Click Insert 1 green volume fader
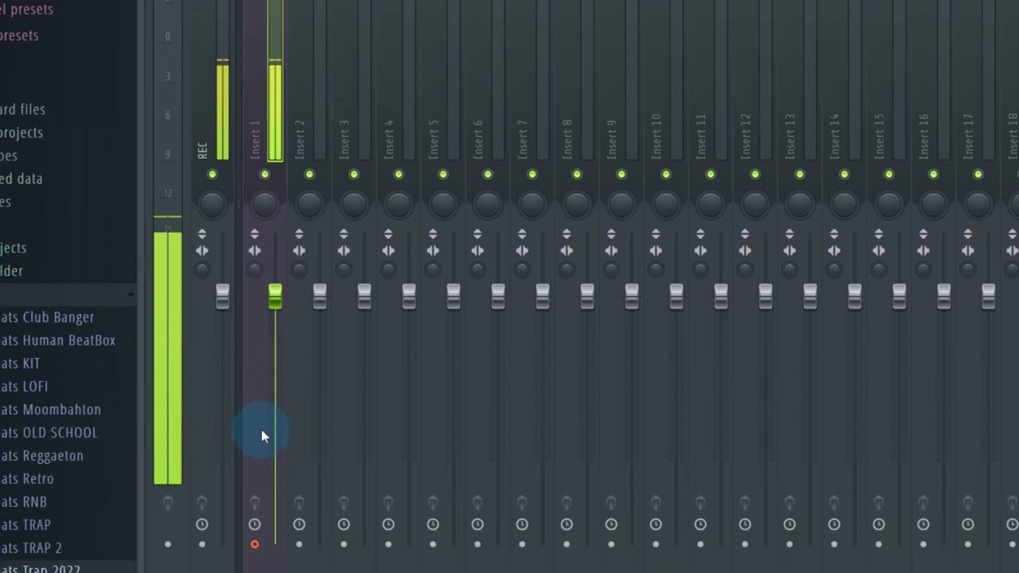 point(275,297)
